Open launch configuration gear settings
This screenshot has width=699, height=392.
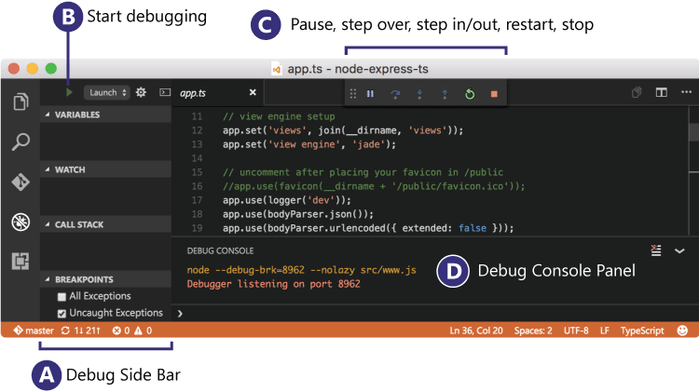point(141,92)
